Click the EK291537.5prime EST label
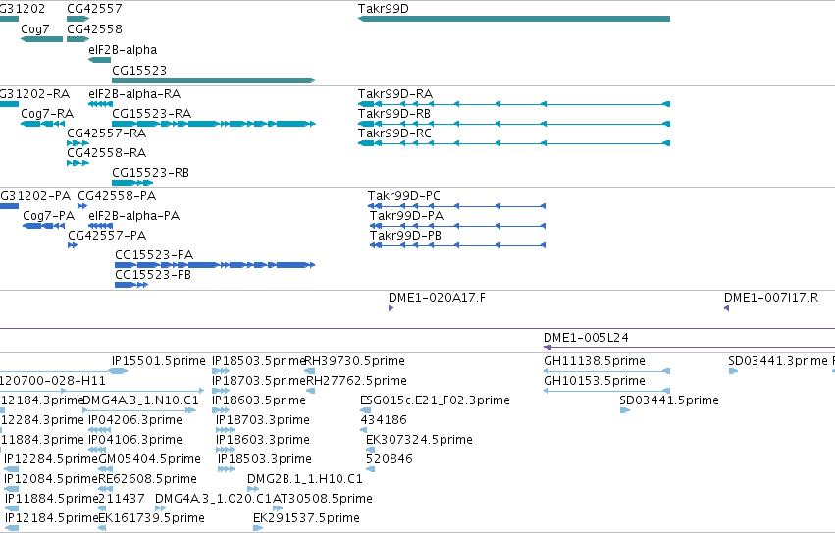 pos(307,518)
